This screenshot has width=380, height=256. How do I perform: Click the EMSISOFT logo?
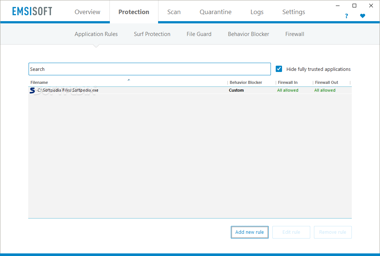point(32,12)
